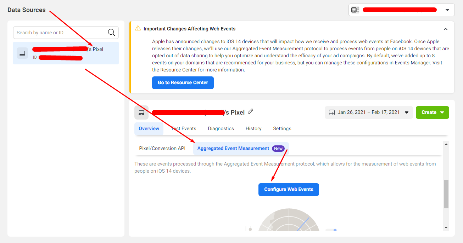This screenshot has width=463, height=243.
Task: Click the Data Sources heading
Action: pyautogui.click(x=27, y=10)
